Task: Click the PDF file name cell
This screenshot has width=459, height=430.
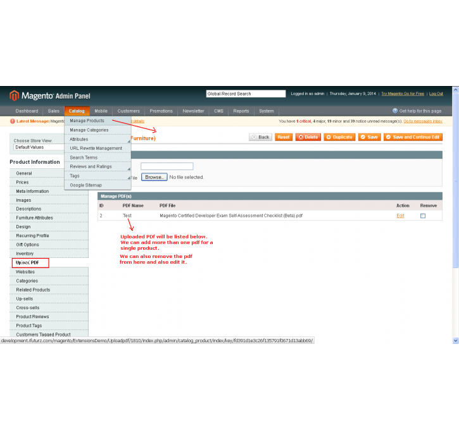Action: point(231,216)
